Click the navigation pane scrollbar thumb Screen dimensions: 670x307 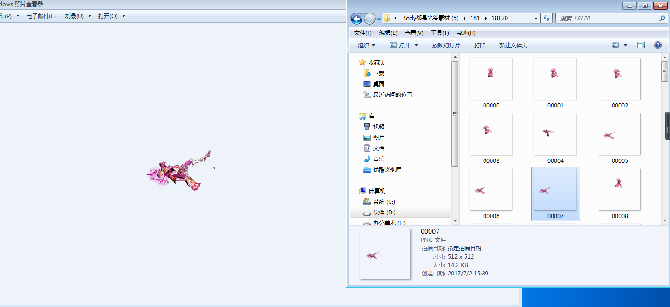coord(455,113)
